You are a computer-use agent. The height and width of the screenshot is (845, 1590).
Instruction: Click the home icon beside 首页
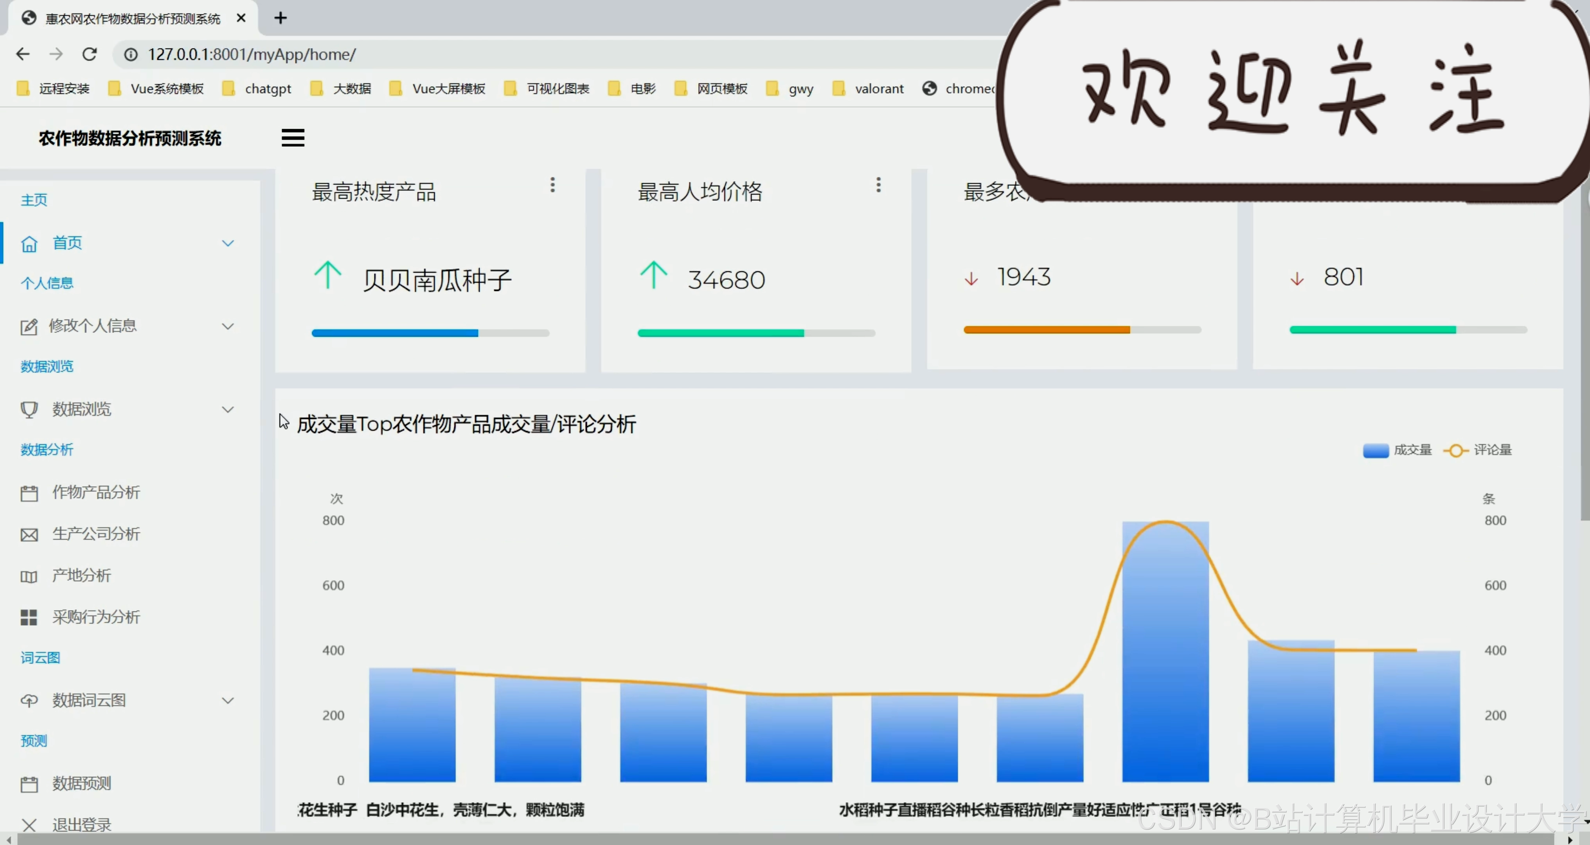[x=29, y=244]
